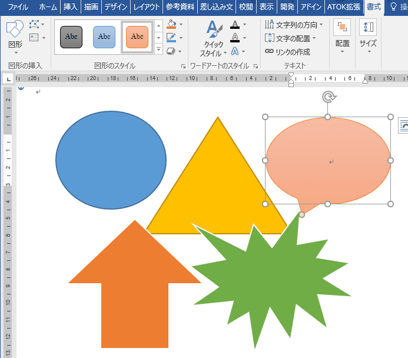The image size is (408, 358).
Task: Click the draw text box icon
Action: click(34, 38)
